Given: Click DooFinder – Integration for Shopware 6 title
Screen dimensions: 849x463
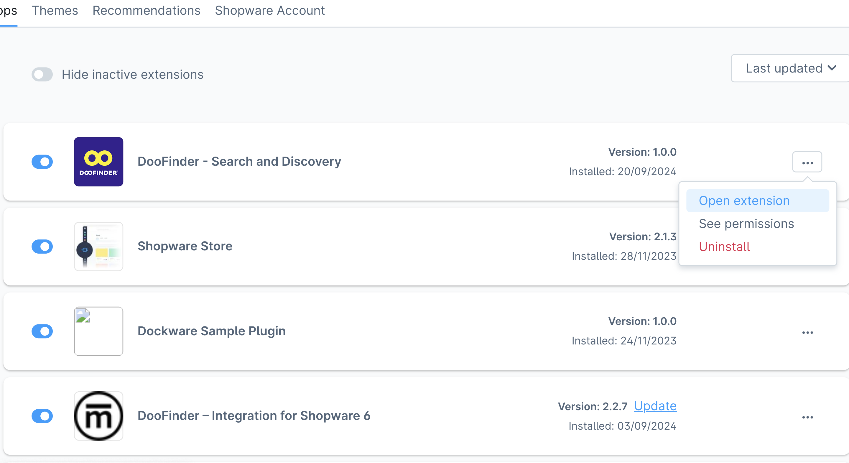Looking at the screenshot, I should pyautogui.click(x=254, y=416).
